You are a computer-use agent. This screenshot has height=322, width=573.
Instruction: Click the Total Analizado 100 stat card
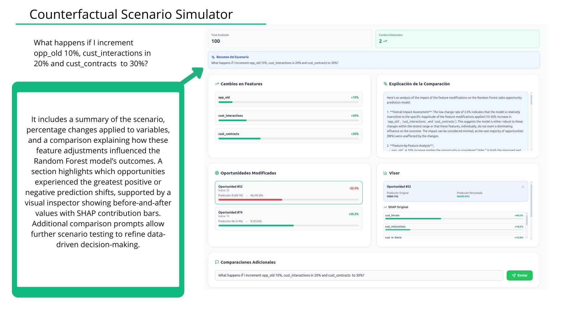(x=289, y=39)
